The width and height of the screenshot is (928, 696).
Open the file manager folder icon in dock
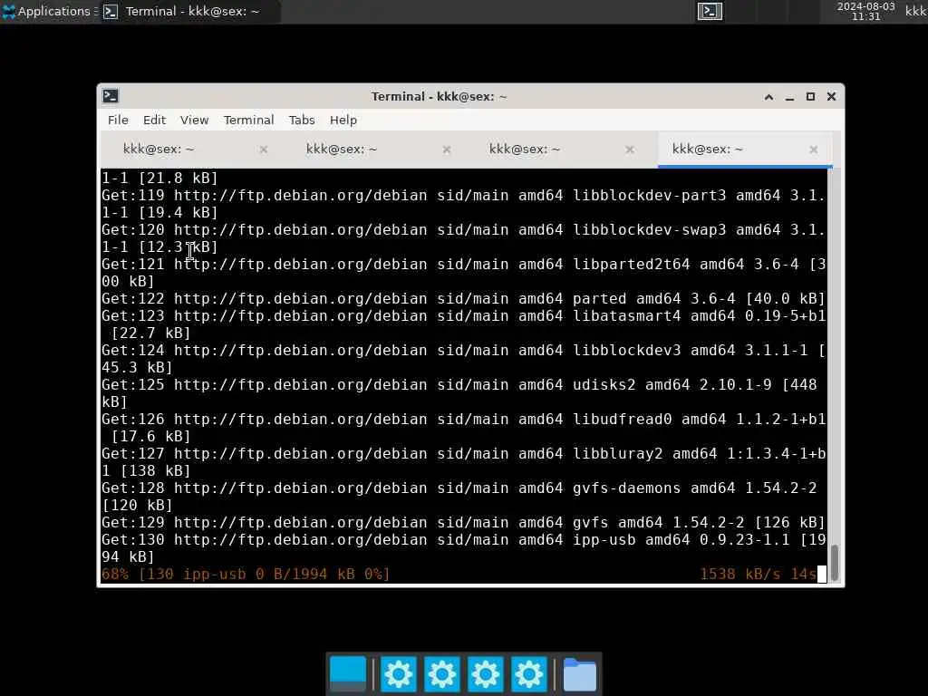579,673
